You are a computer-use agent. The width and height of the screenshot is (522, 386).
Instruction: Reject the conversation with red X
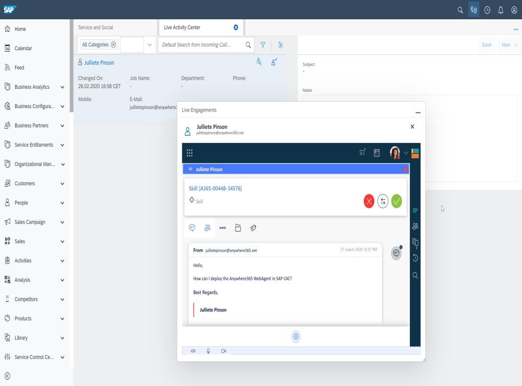(x=369, y=201)
